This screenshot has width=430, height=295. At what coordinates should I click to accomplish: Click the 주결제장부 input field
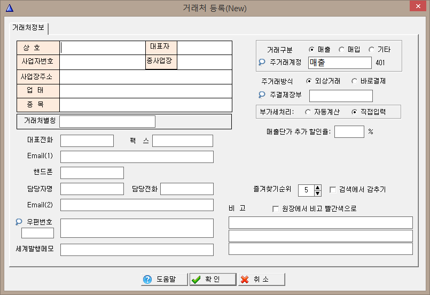point(341,96)
